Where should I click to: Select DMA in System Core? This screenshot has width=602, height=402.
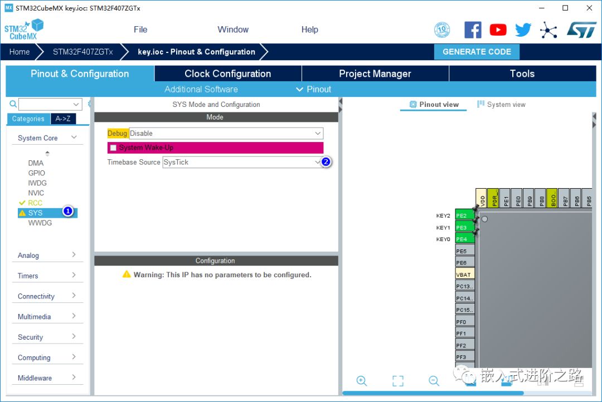[x=36, y=163]
